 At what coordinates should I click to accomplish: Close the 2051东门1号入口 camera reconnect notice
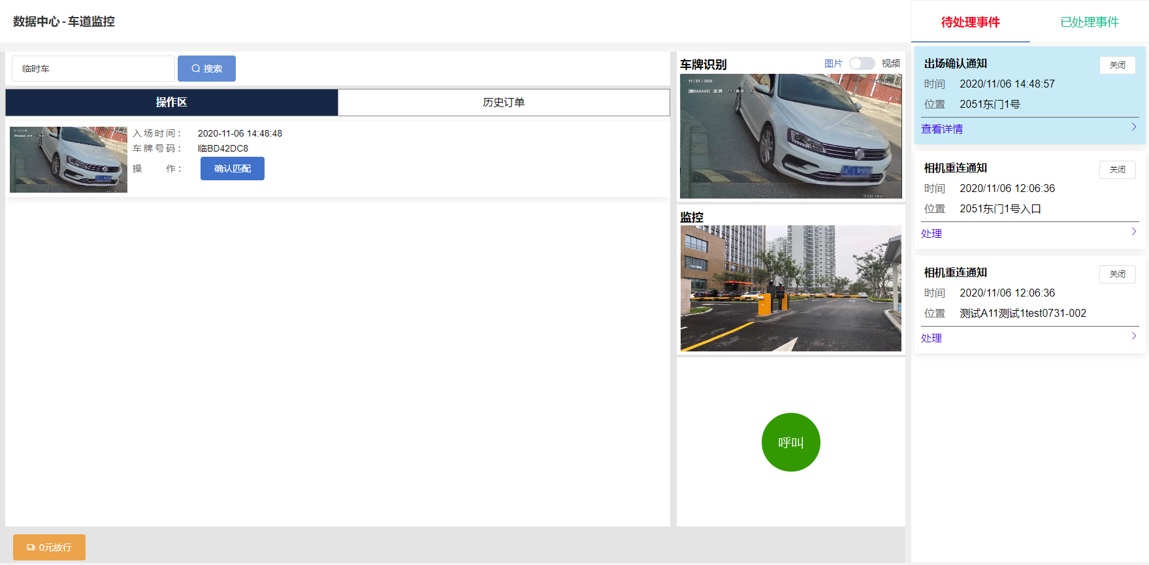point(1117,170)
